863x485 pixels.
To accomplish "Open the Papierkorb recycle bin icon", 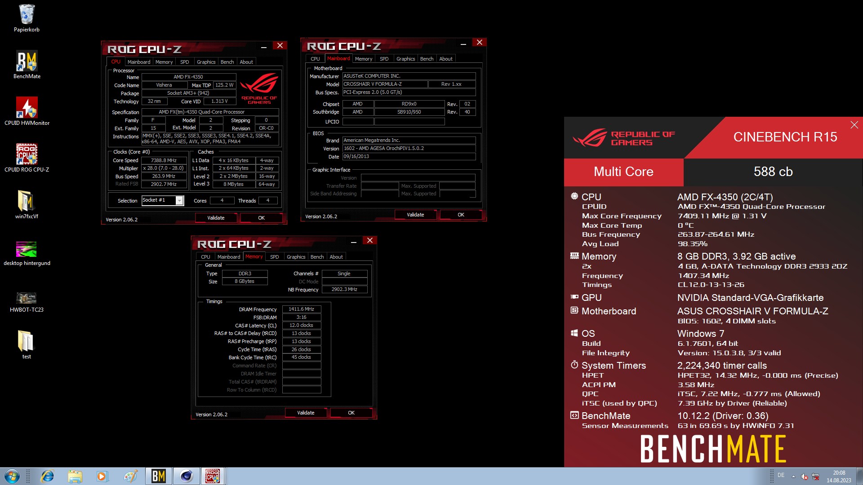I will tap(27, 18).
